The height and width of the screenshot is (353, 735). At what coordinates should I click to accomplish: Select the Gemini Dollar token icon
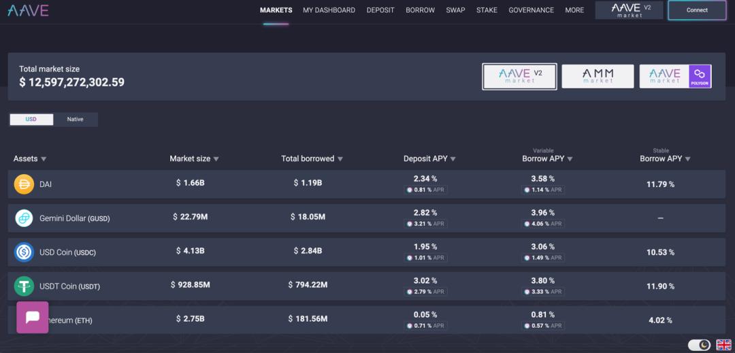click(24, 218)
